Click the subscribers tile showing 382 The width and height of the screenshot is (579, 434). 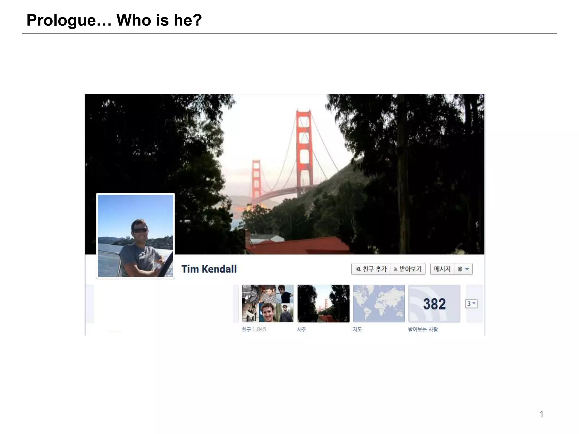pyautogui.click(x=434, y=303)
